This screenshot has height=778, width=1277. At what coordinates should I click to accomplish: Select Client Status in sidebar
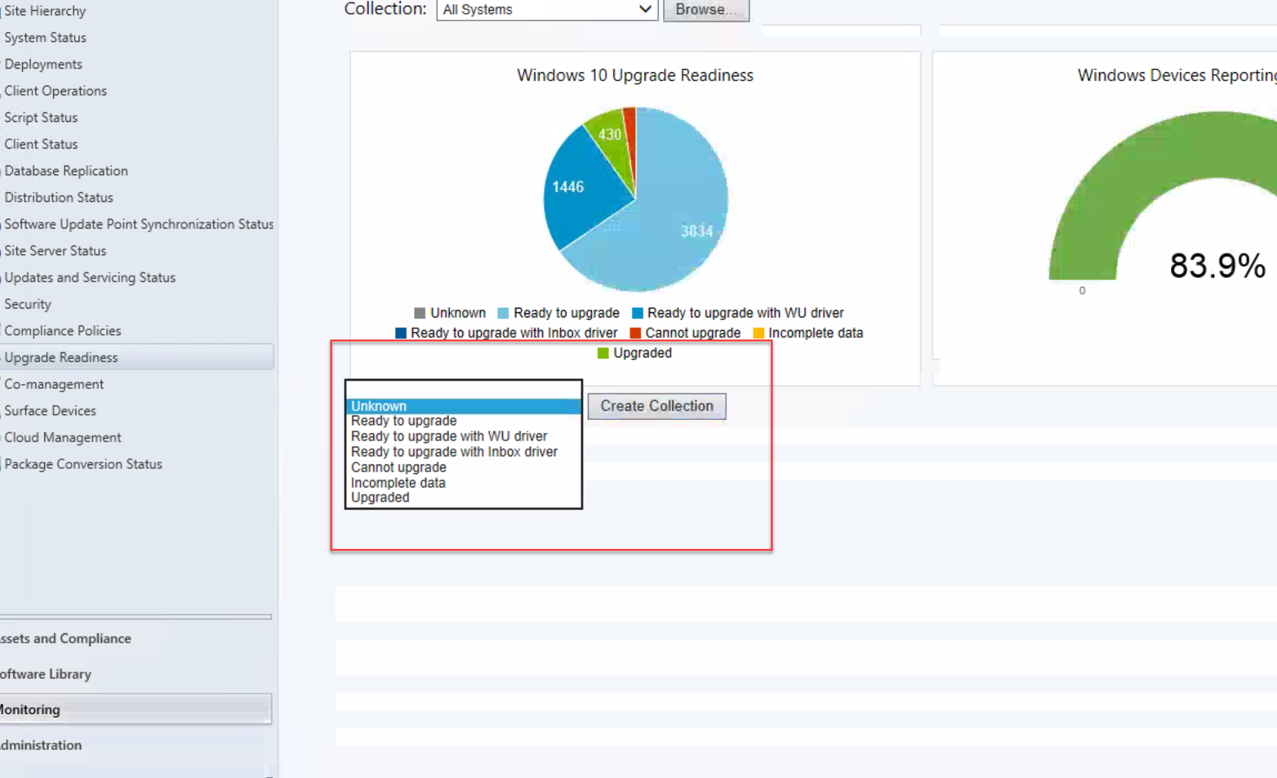(41, 144)
